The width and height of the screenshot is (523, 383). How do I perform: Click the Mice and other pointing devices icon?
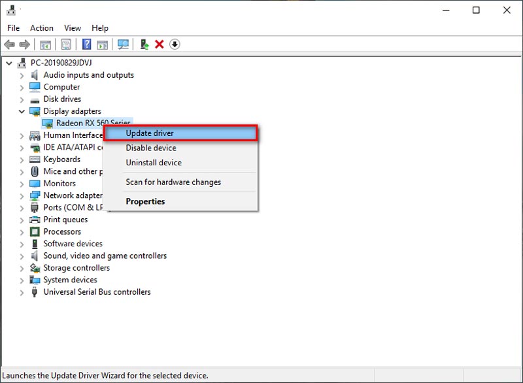pyautogui.click(x=35, y=171)
